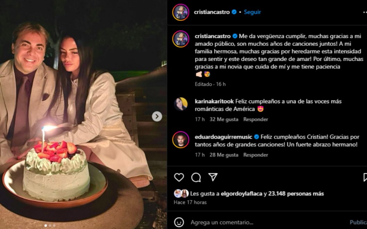The width and height of the screenshot is (367, 229).
Task: Reply to eduardoaguirremusic's comment
Action: (x=255, y=155)
